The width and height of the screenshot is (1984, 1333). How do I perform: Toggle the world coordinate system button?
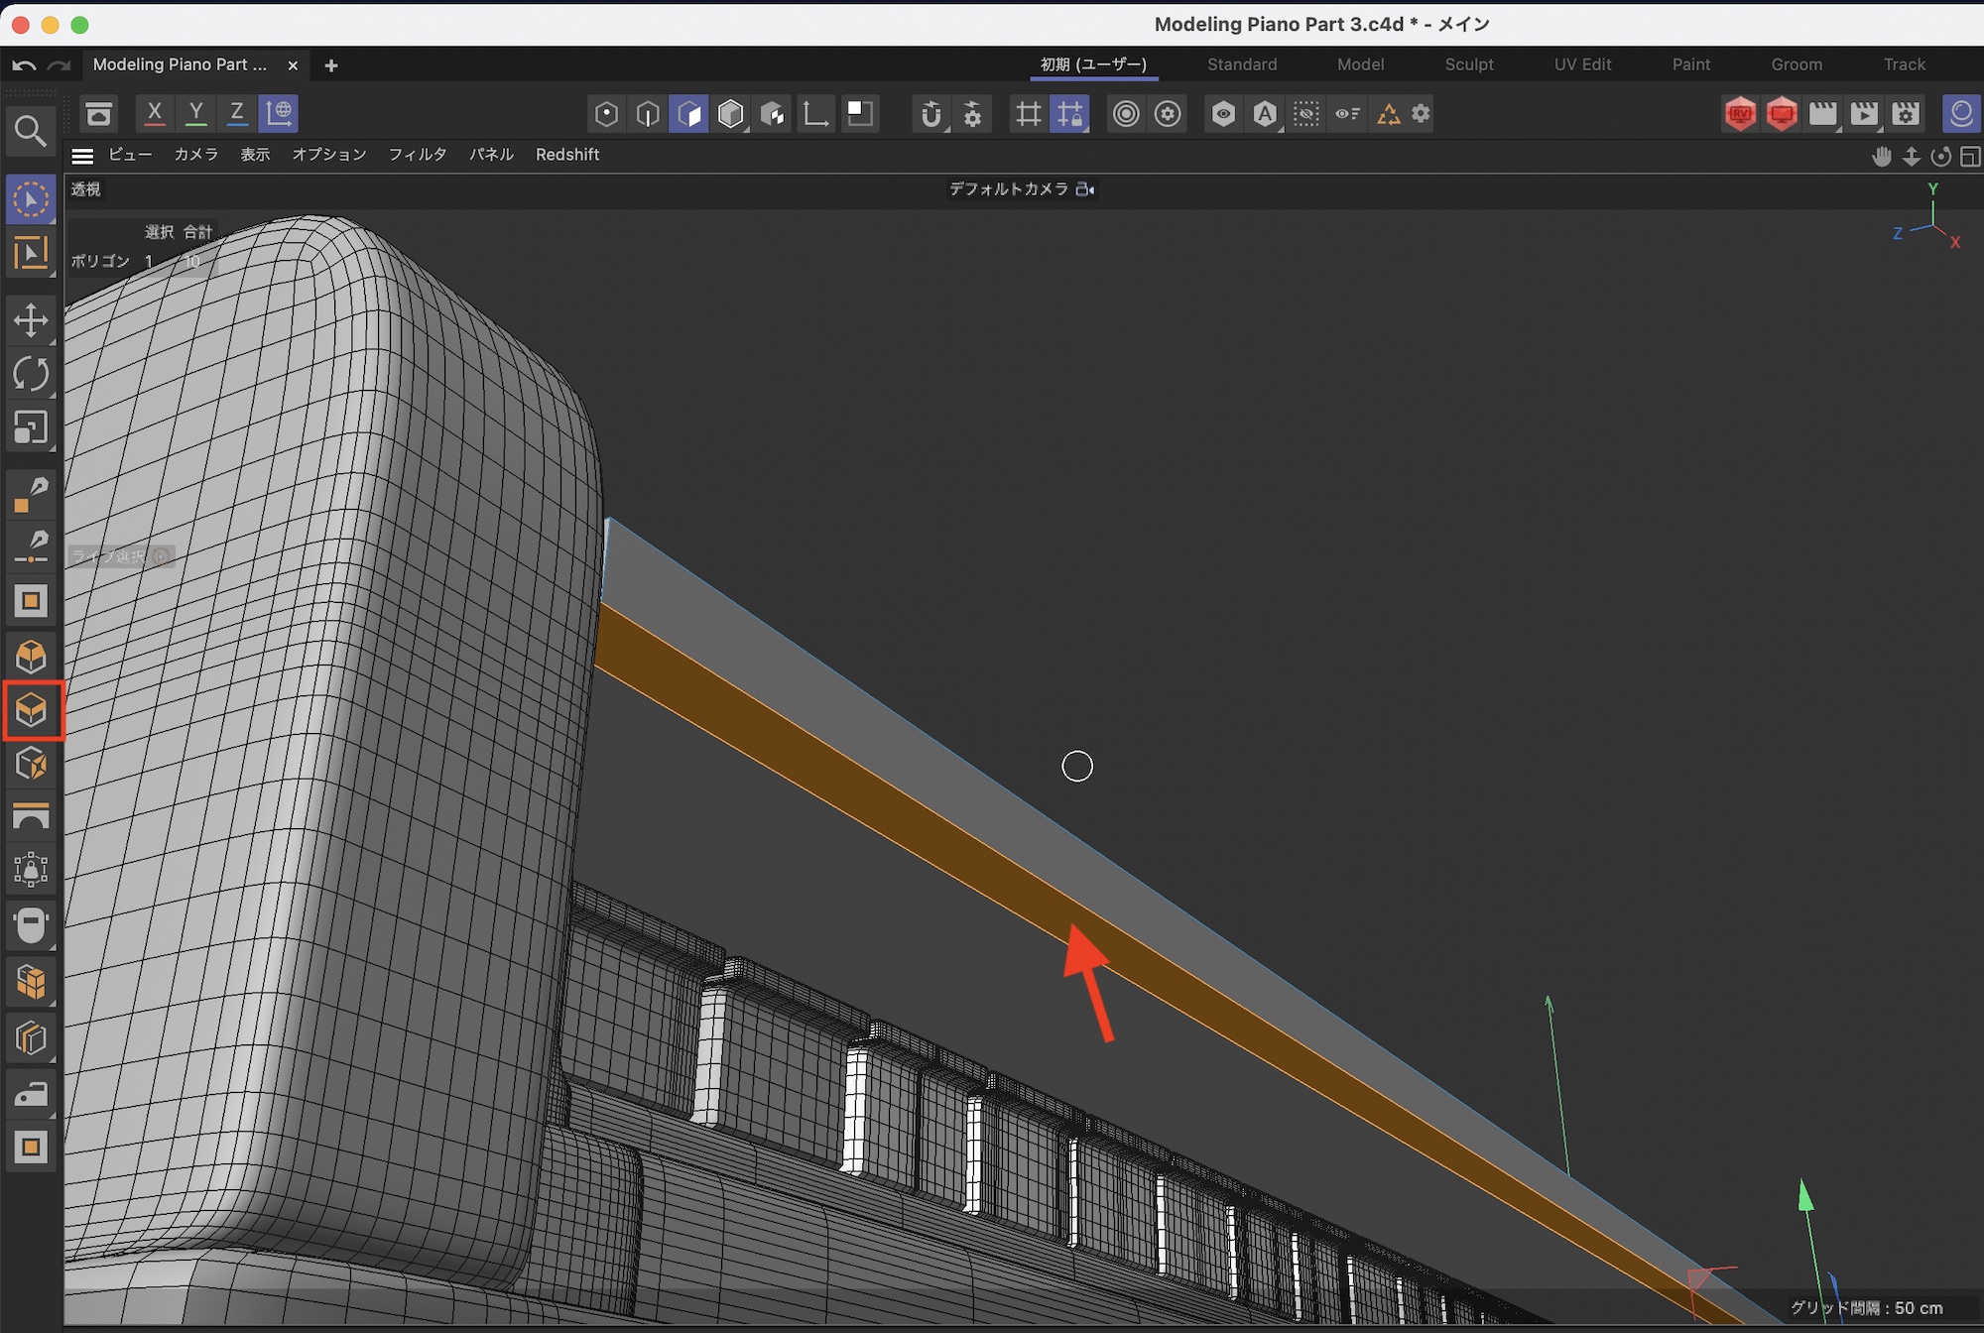tap(279, 113)
